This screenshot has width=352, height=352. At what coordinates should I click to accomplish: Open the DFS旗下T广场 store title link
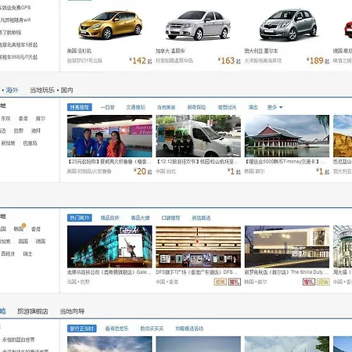tap(197, 272)
